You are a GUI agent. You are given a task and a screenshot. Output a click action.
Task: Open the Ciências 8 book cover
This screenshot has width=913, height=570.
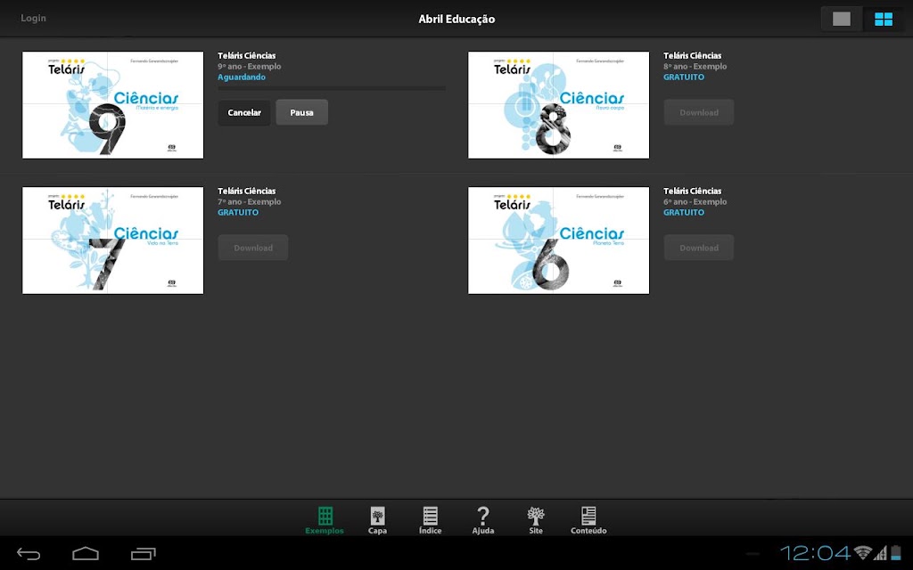click(x=558, y=105)
